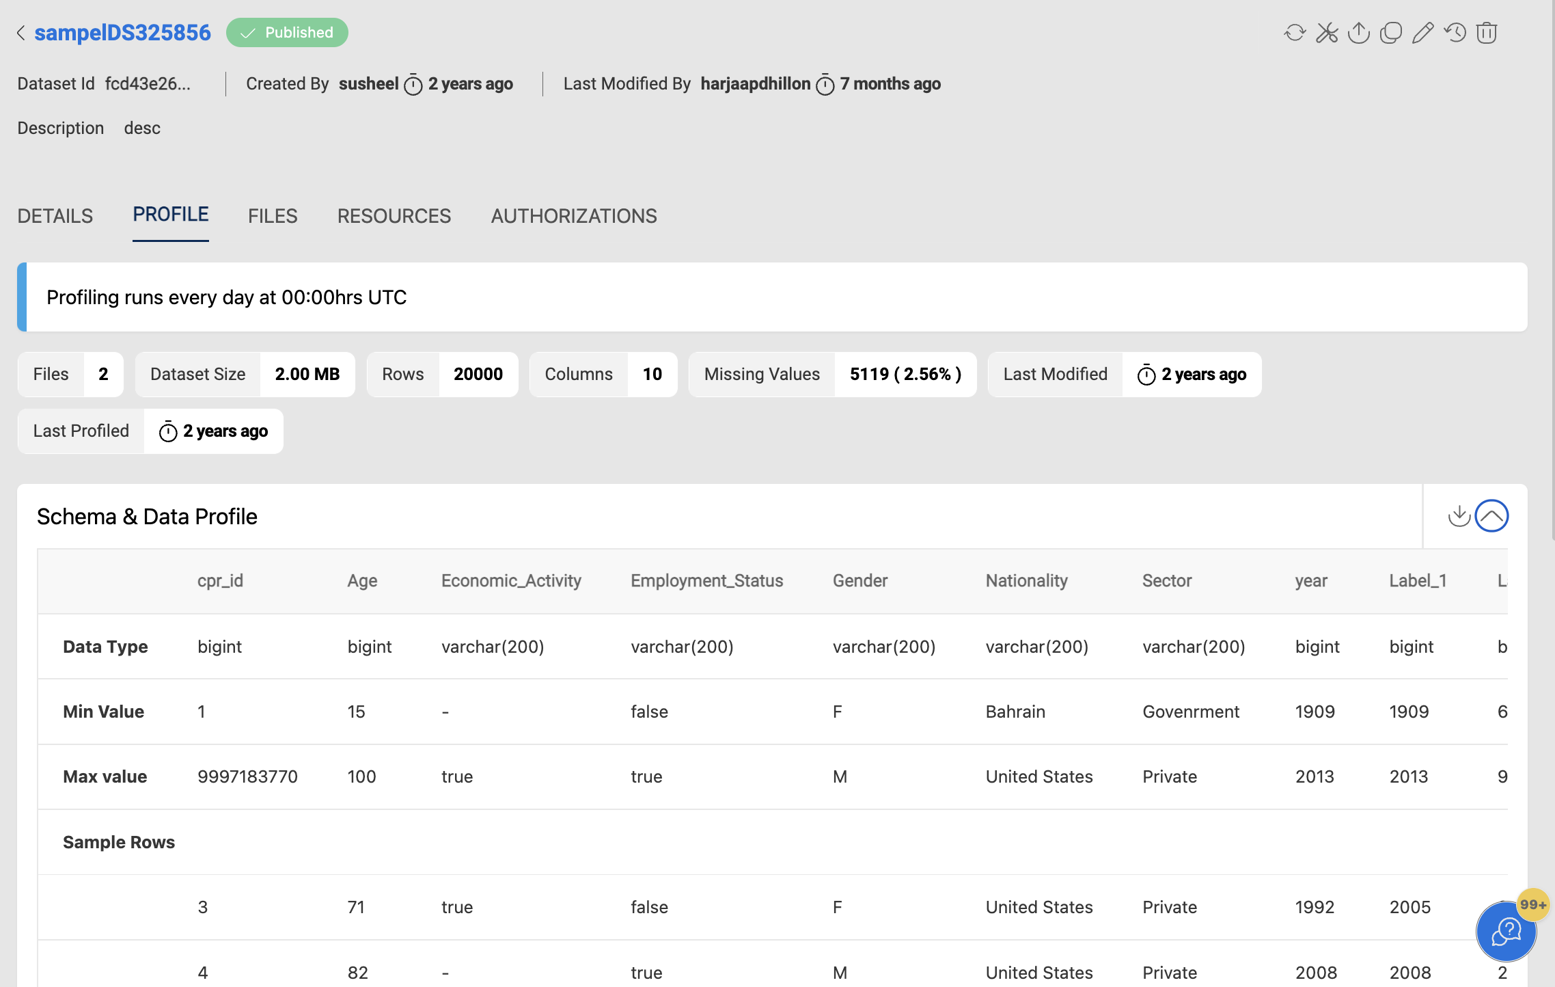
Task: Refresh the dataset using the sync icon
Action: pos(1295,32)
